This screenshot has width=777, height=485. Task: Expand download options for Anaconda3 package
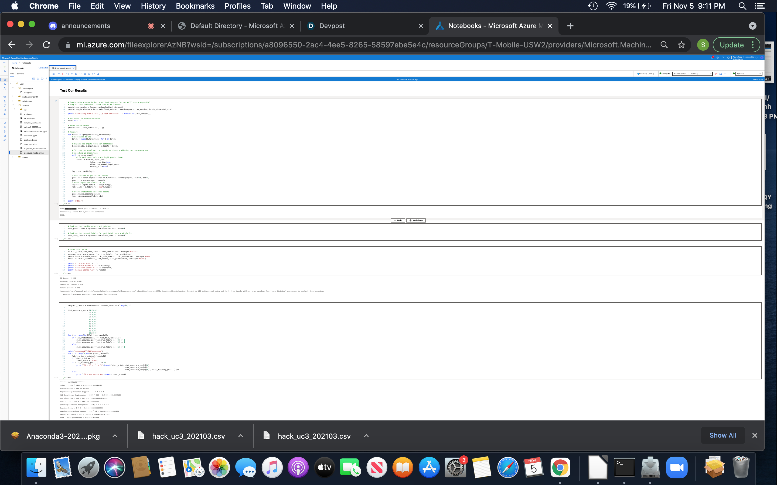point(115,436)
